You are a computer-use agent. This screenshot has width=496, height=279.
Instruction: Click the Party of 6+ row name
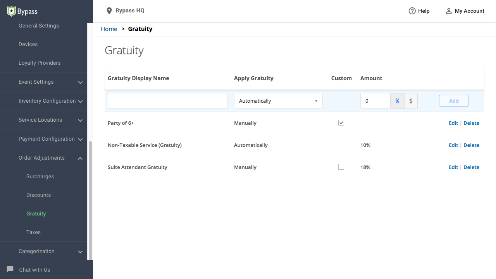(x=121, y=123)
